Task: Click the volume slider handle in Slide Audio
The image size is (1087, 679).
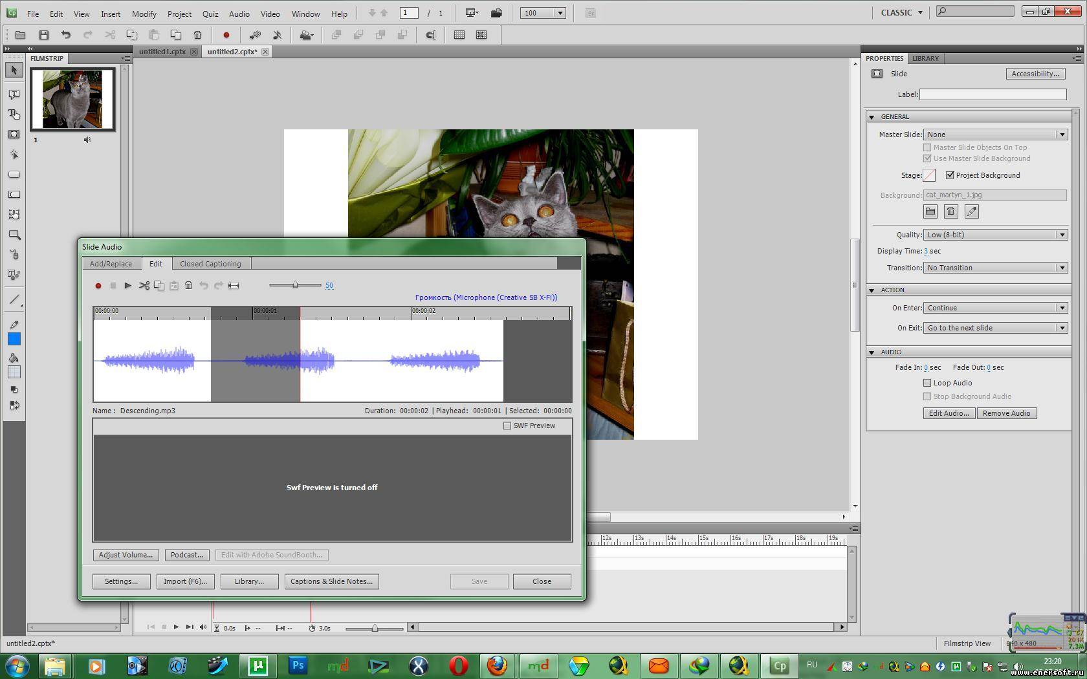Action: [x=296, y=285]
